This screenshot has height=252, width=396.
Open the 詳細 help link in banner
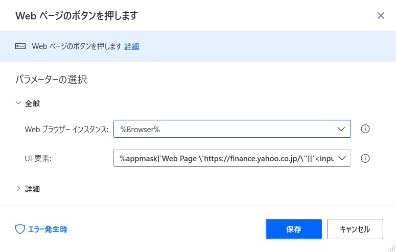click(132, 46)
